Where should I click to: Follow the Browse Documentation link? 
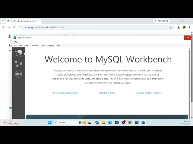(66, 93)
